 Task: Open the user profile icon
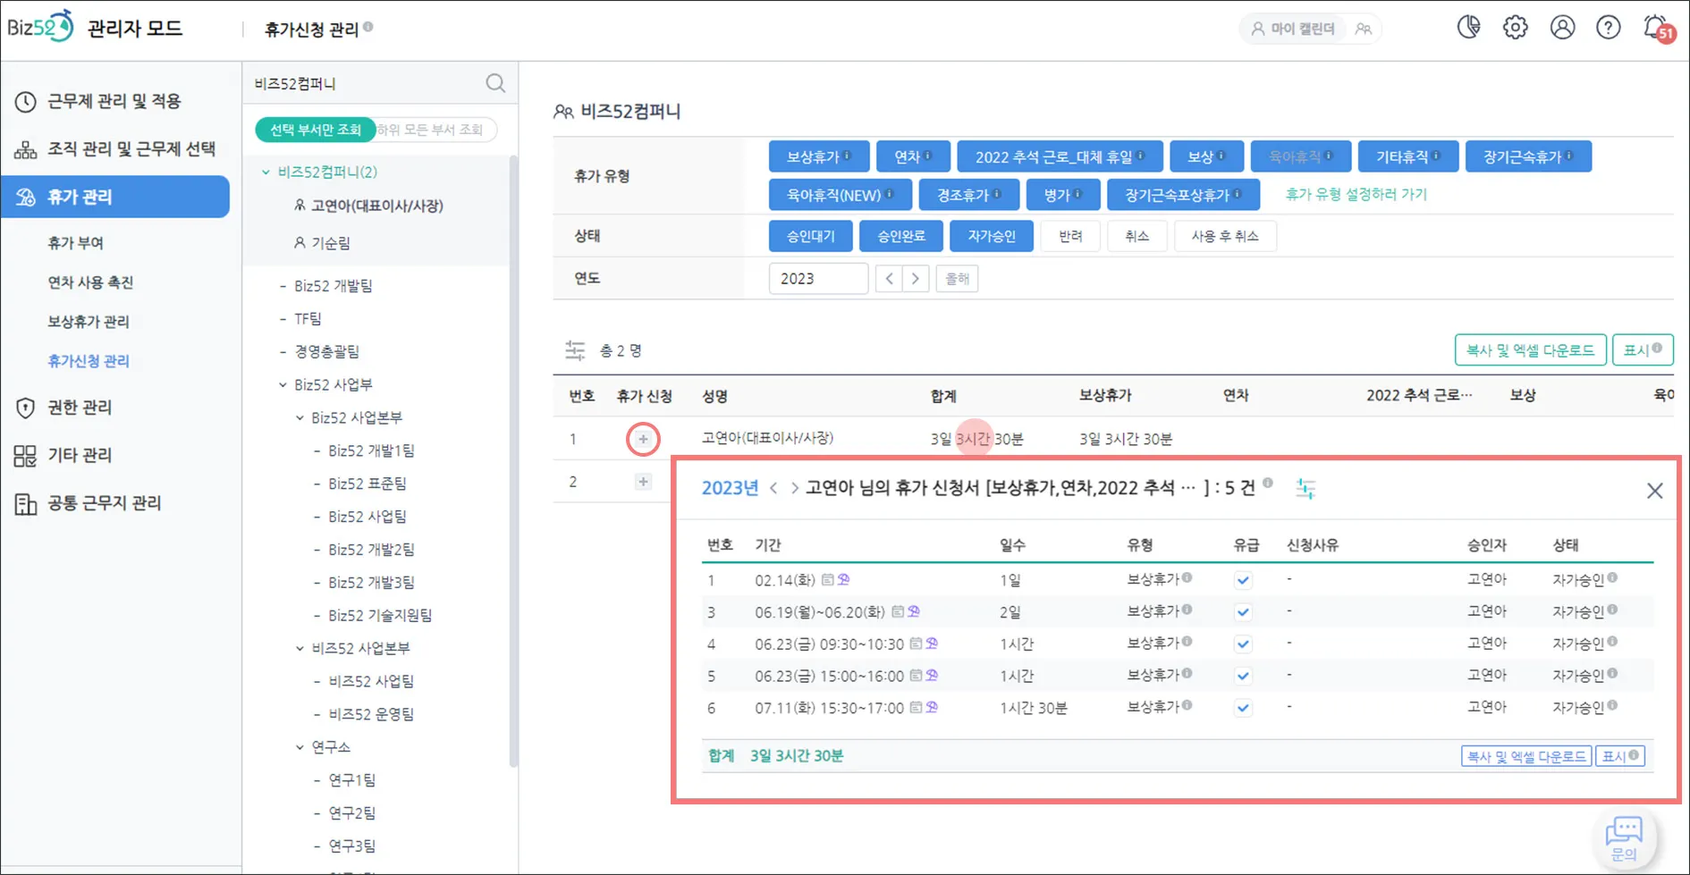point(1562,28)
